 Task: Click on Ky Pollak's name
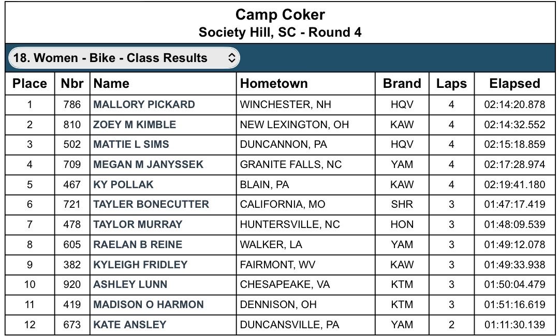(x=123, y=185)
